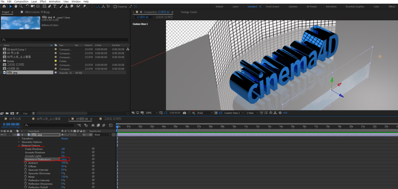Select the Learn workspace
Image resolution: width=398 pixels, height=189 pixels.
pos(235,7)
